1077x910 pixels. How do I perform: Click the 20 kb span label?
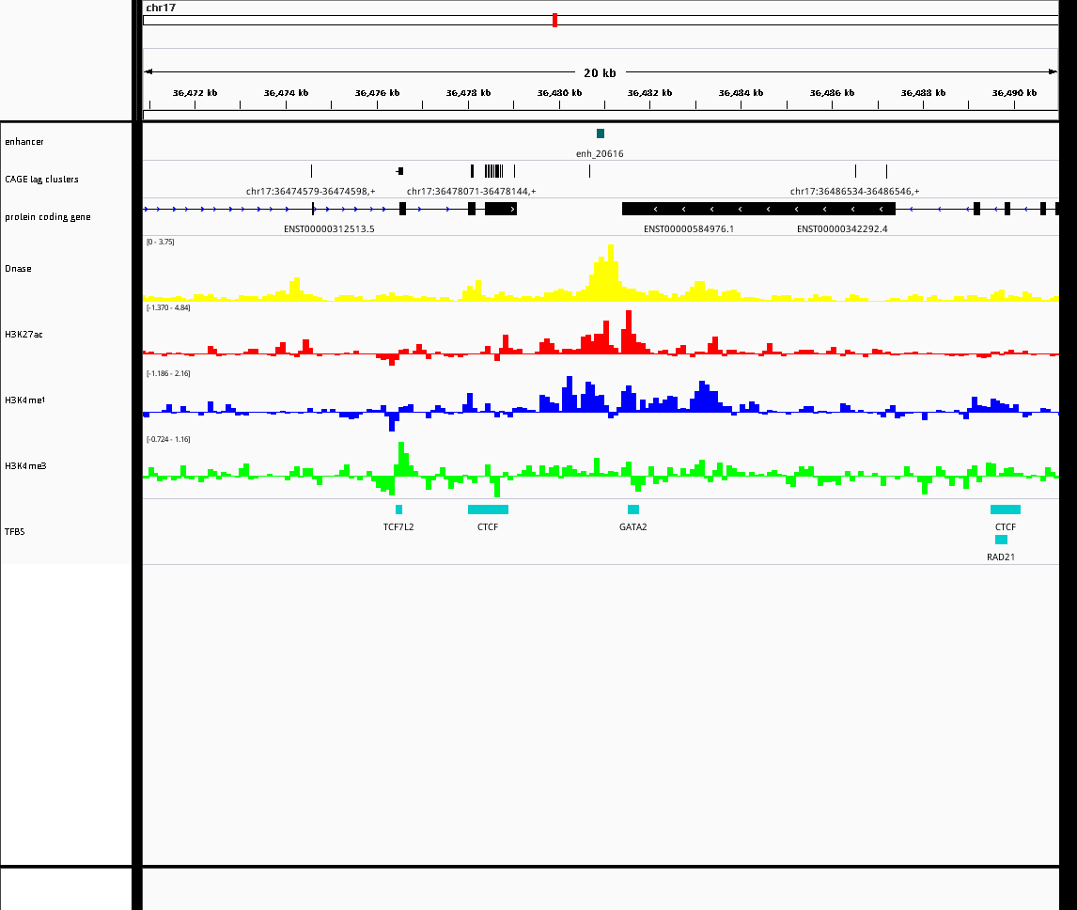click(x=600, y=72)
